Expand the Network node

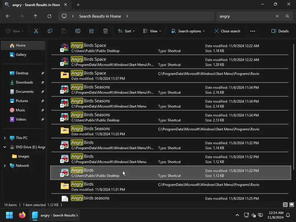click(5, 166)
